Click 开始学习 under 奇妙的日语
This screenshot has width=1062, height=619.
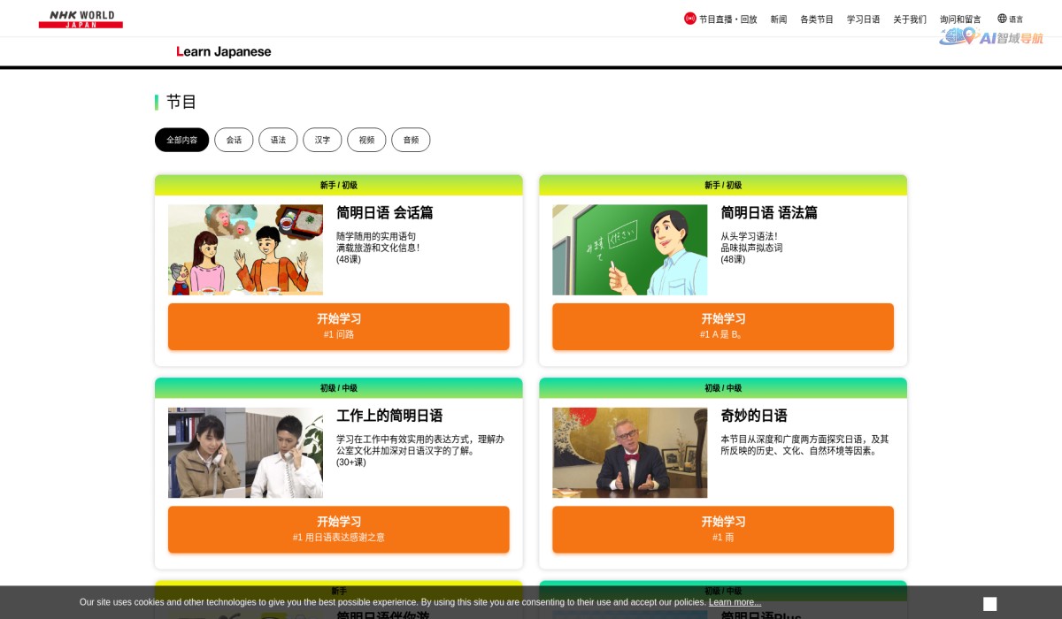point(722,529)
